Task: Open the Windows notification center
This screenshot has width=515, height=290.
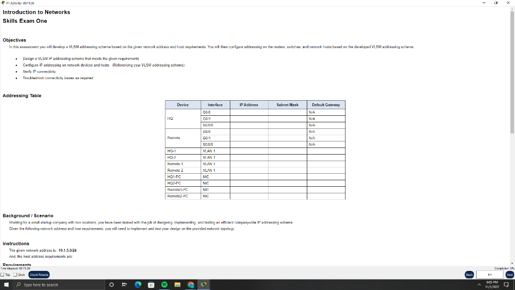Action: 506,285
